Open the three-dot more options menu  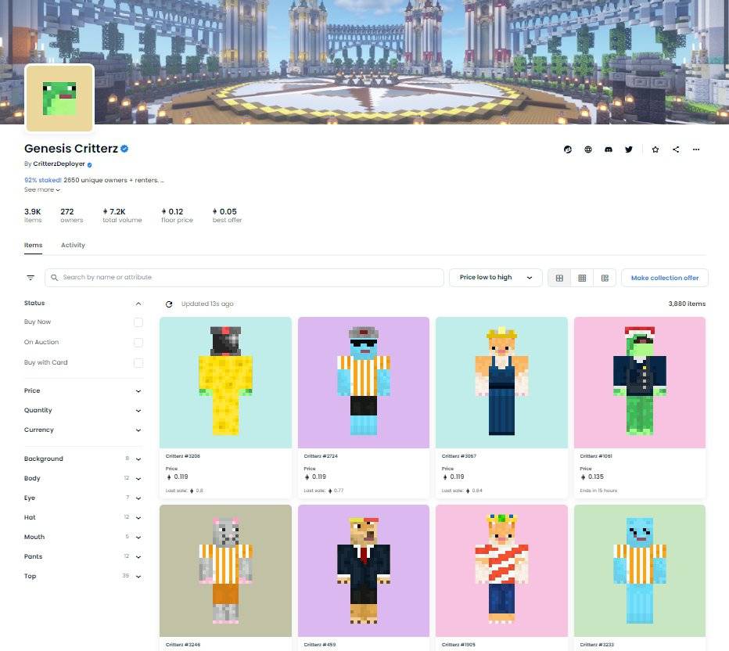[x=696, y=149]
